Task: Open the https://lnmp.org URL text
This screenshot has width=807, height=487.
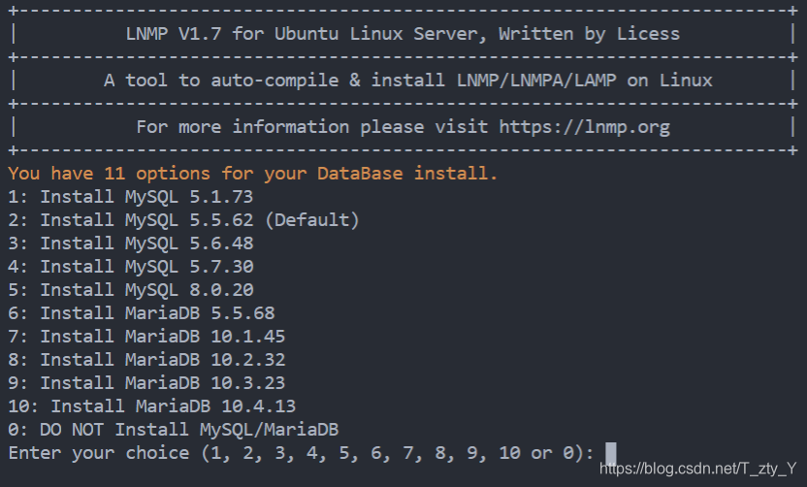Action: point(584,127)
